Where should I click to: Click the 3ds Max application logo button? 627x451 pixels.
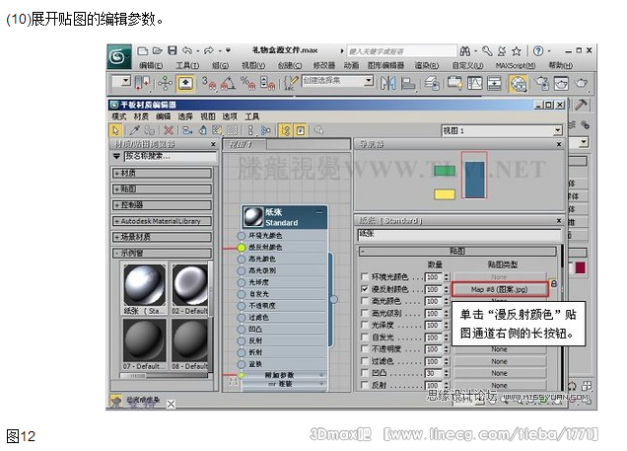[x=120, y=53]
